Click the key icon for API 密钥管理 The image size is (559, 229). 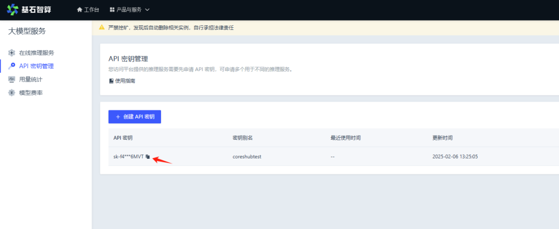[x=12, y=66]
